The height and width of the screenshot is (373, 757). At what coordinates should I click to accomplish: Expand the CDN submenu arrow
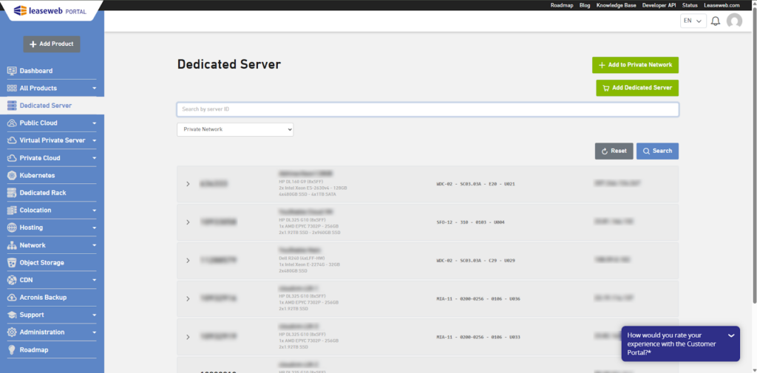(95, 280)
